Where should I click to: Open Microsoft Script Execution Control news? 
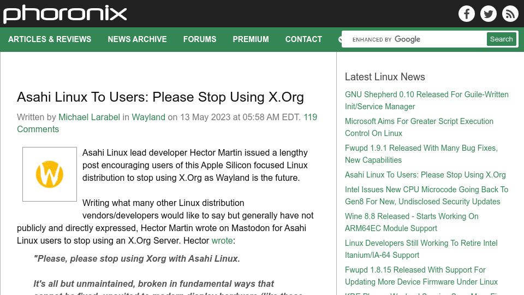419,127
